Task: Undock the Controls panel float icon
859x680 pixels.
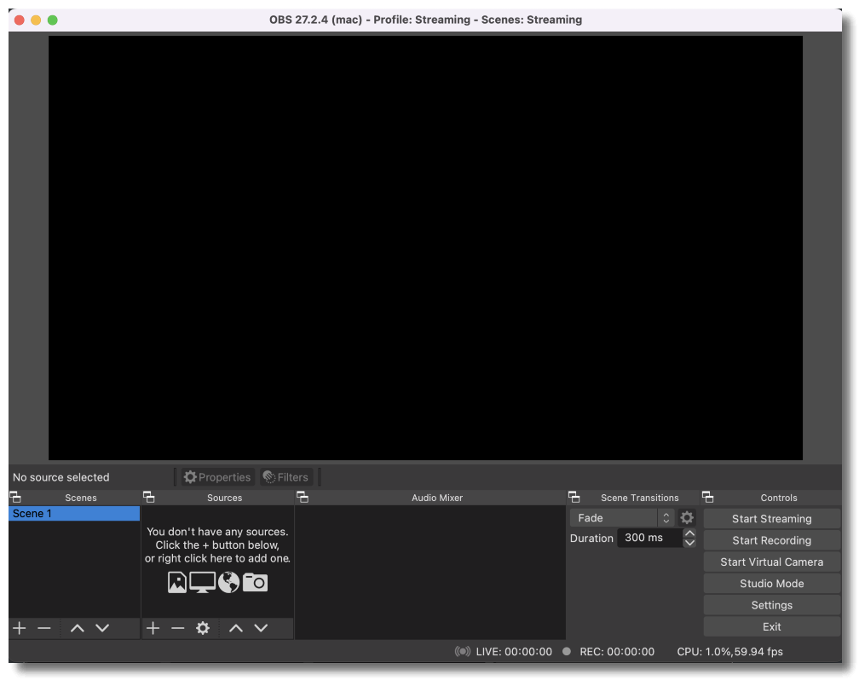Action: pos(708,497)
